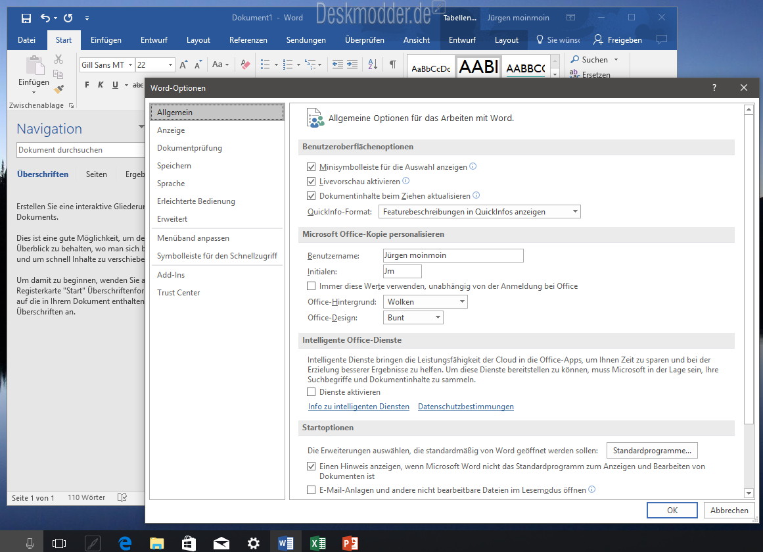Screen dimensions: 763x552
Task: Click Freigeben to share the document
Action: point(618,40)
